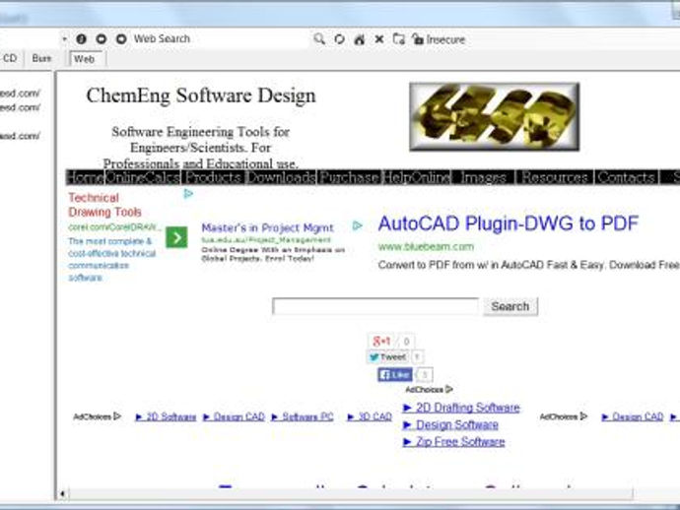The height and width of the screenshot is (510, 680).
Task: Click the AdChoices triangle above the Technical Drawing ad
Action: [188, 194]
